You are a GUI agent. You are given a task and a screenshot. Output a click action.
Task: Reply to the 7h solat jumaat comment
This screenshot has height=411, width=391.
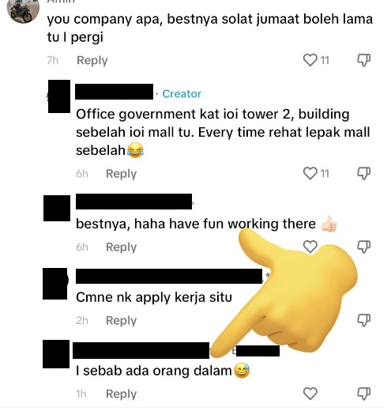click(92, 60)
